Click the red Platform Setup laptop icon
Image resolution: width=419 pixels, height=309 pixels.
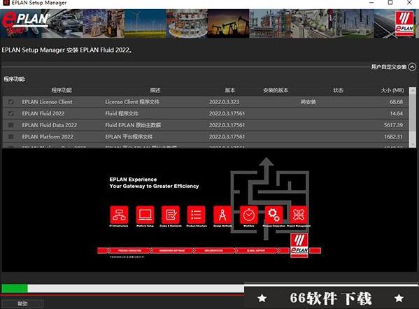coord(145,215)
